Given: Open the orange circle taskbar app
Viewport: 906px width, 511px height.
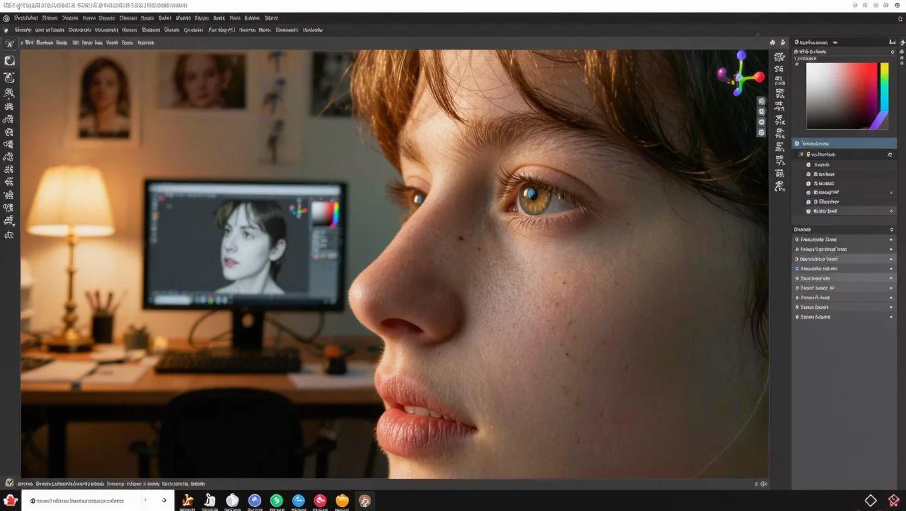Looking at the screenshot, I should [342, 500].
